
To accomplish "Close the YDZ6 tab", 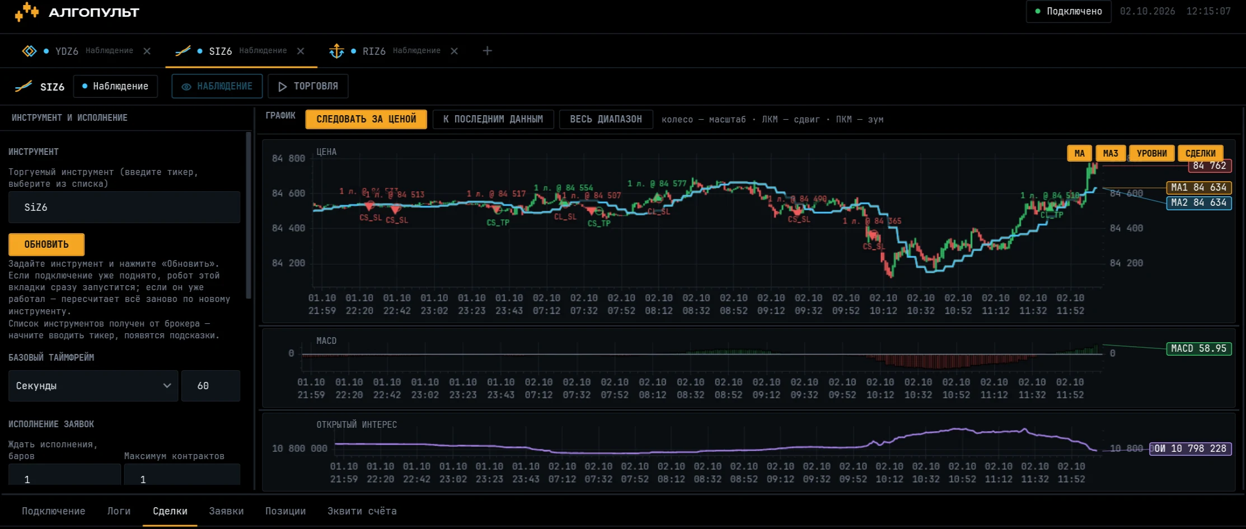I will point(147,51).
